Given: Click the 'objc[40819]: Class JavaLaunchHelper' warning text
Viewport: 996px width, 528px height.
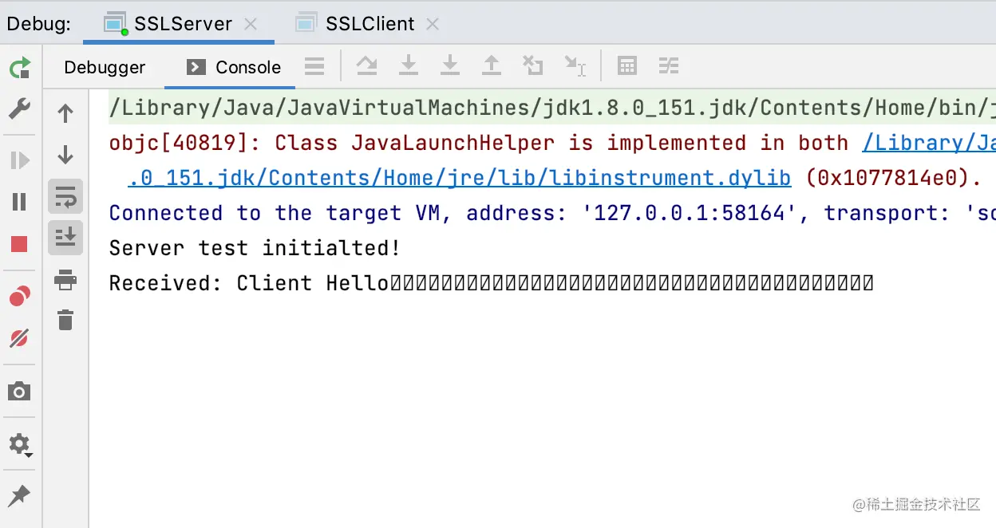Looking at the screenshot, I should (331, 143).
